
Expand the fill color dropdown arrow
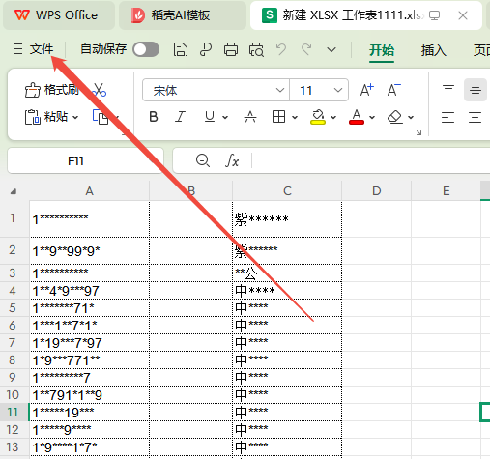[x=333, y=117]
